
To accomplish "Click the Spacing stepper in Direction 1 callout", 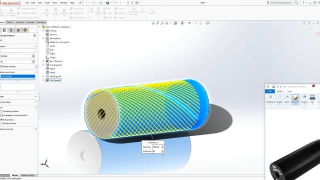I will coord(162,147).
